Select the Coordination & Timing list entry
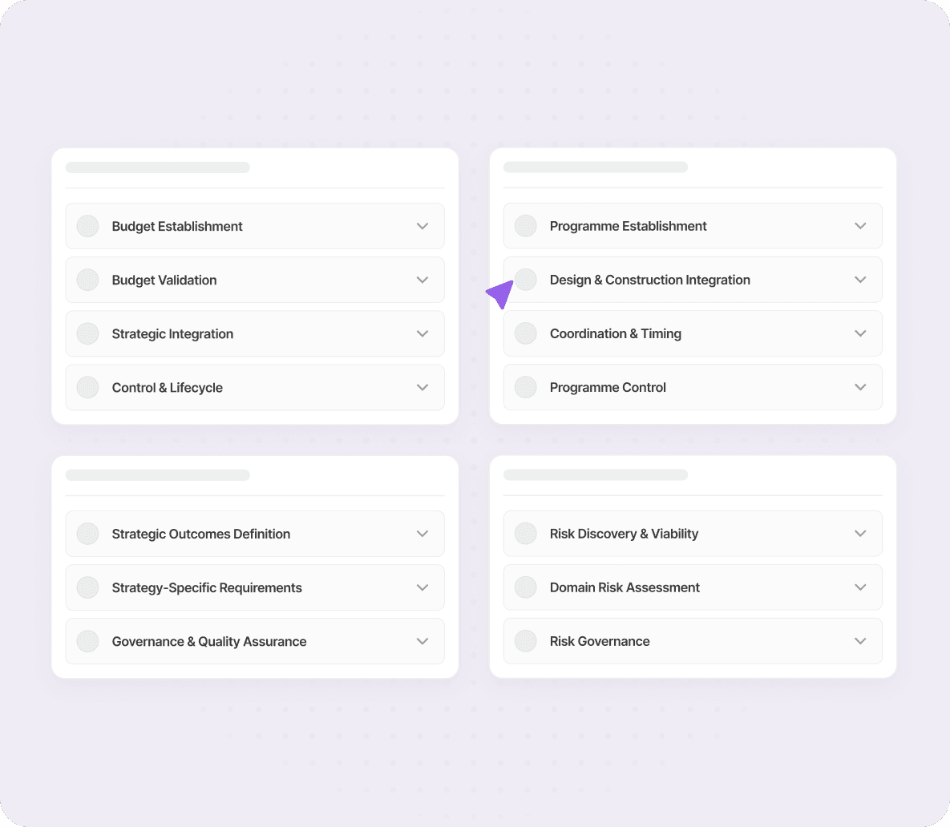 click(x=693, y=333)
